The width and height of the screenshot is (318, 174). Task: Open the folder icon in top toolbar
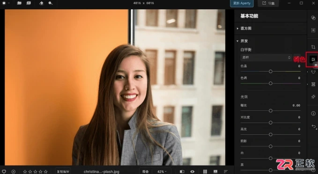coord(19,3)
